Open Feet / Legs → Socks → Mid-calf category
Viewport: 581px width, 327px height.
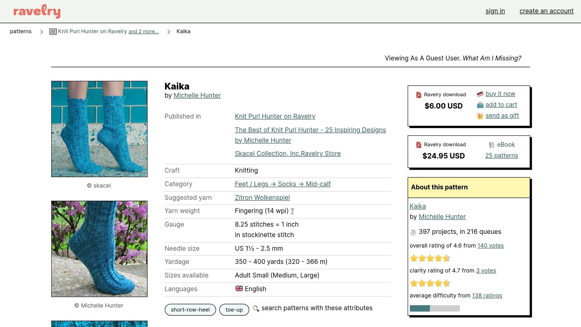click(283, 184)
